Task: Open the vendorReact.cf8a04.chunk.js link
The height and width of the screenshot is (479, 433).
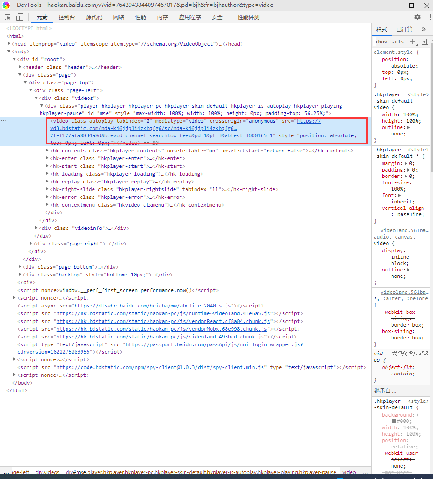Action: click(x=163, y=321)
